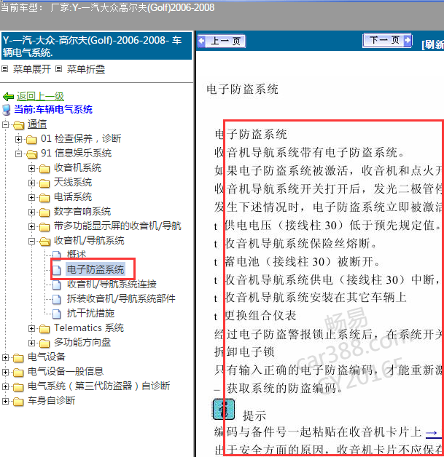Click open folder icon of 收音机/导航系统
444x457 pixels.
44,241
